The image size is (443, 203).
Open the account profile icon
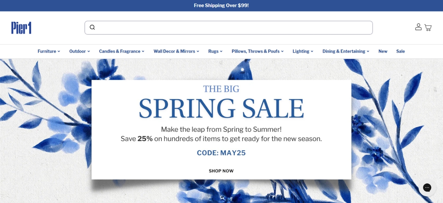(418, 27)
